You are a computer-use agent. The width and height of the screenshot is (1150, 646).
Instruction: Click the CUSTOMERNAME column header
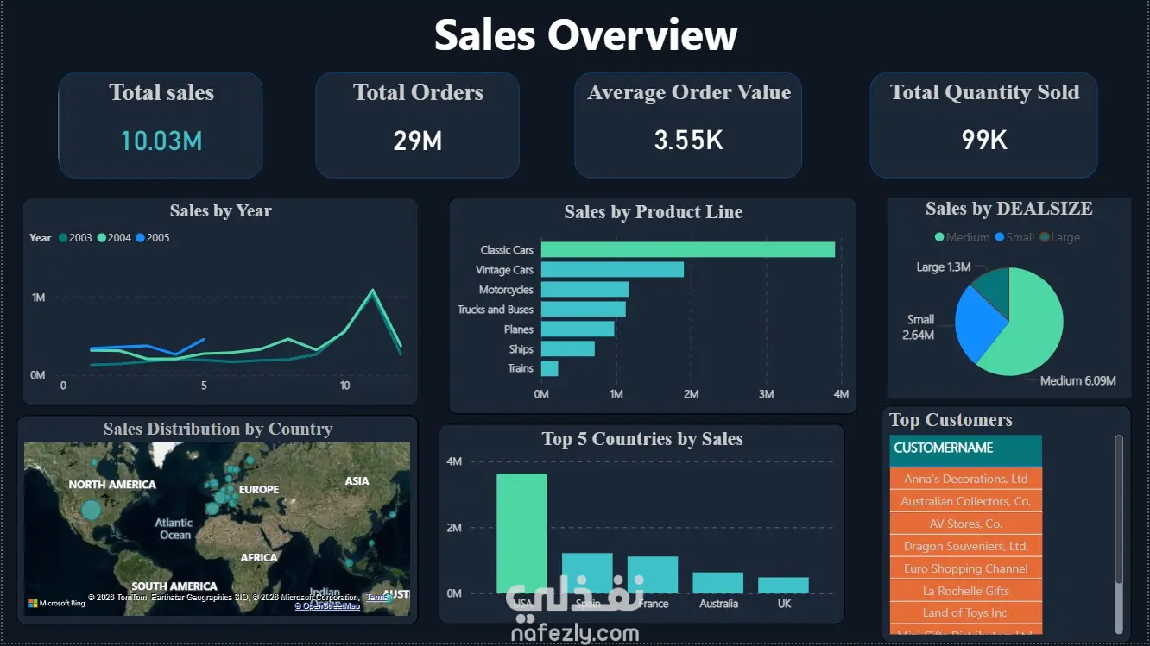click(x=966, y=450)
